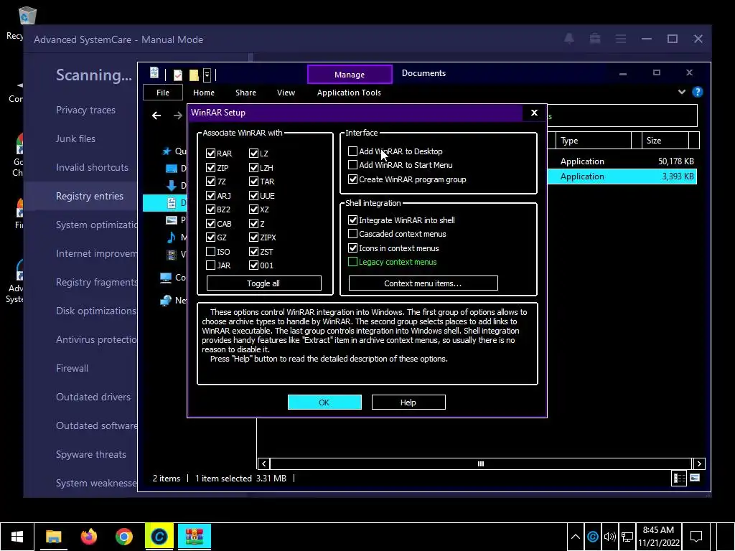The image size is (735, 551).
Task: Open the Windows Start menu
Action: (x=17, y=537)
